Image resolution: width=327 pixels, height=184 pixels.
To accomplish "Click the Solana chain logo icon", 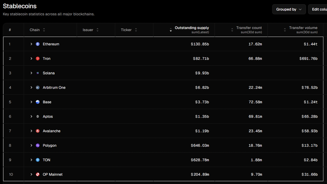I will 38,73.
